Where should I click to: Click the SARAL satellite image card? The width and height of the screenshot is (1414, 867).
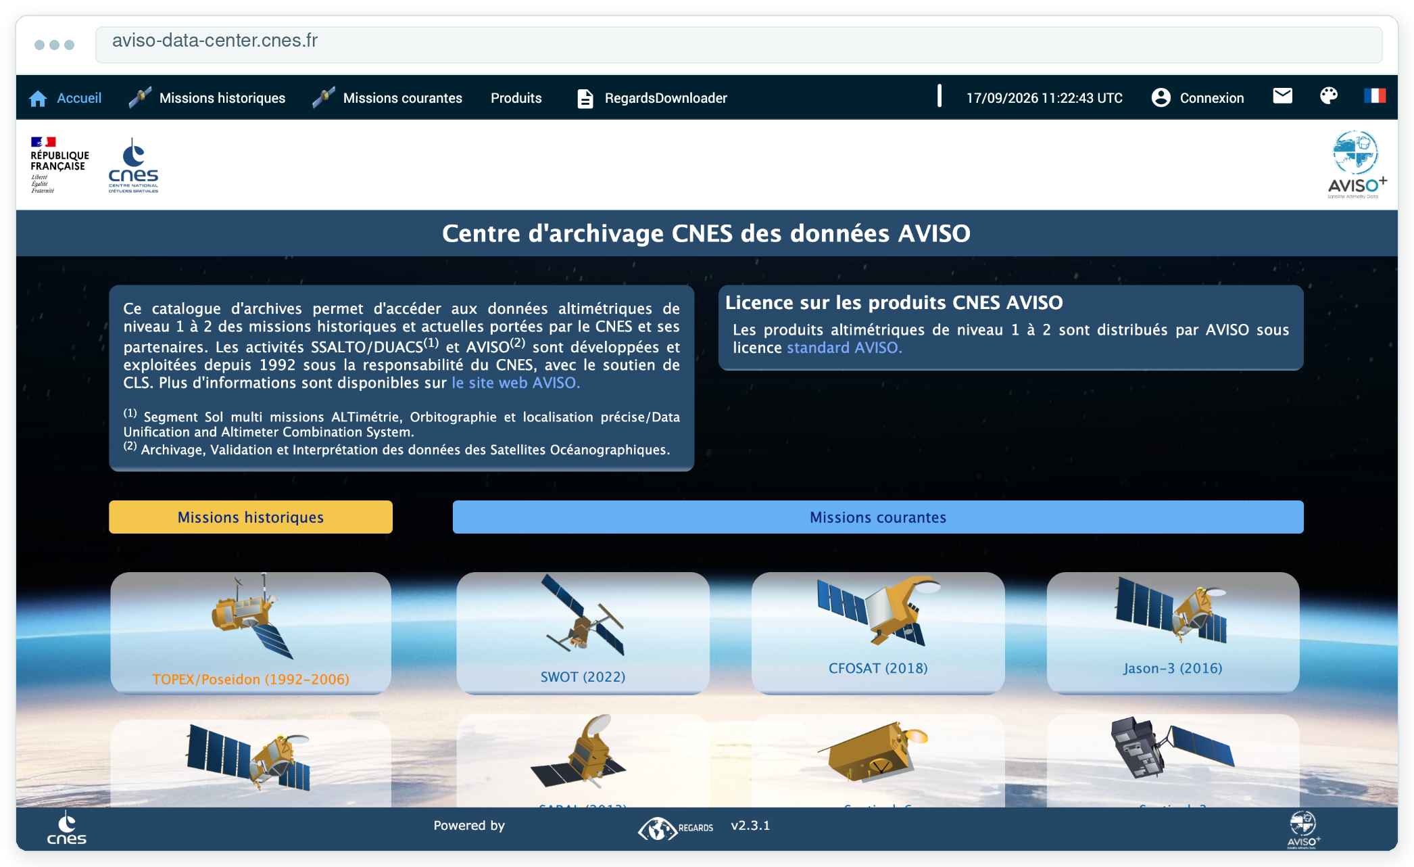(583, 761)
